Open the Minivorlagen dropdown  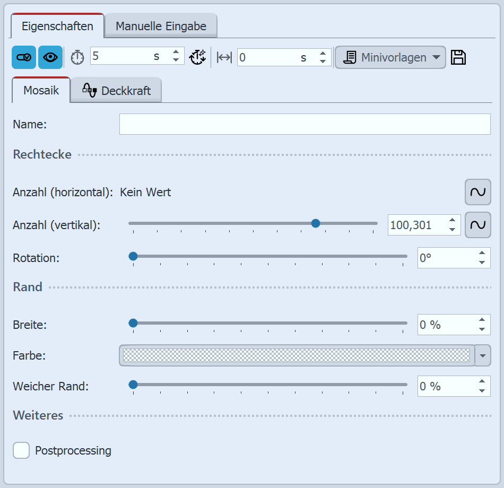[x=390, y=57]
